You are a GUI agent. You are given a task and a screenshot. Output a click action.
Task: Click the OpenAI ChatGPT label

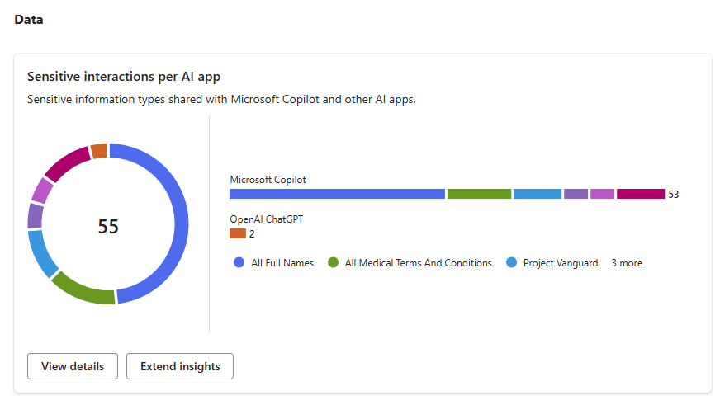tap(267, 219)
